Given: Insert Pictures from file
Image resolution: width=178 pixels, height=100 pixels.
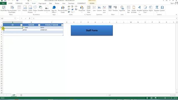Looking at the screenshot, I should click(25, 9).
